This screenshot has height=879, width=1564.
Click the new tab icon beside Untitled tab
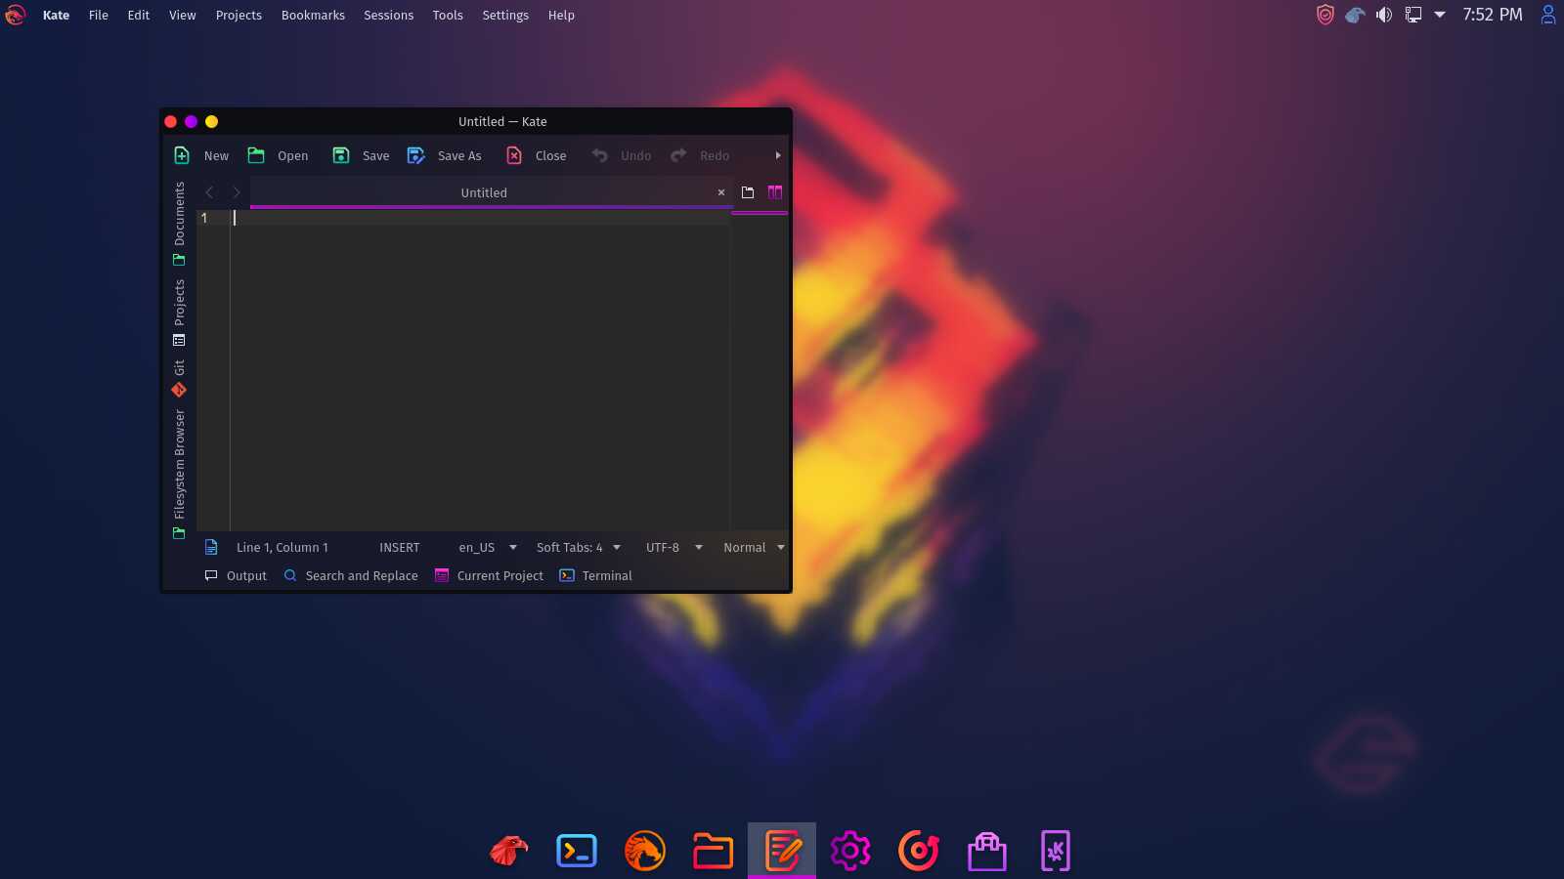[748, 192]
